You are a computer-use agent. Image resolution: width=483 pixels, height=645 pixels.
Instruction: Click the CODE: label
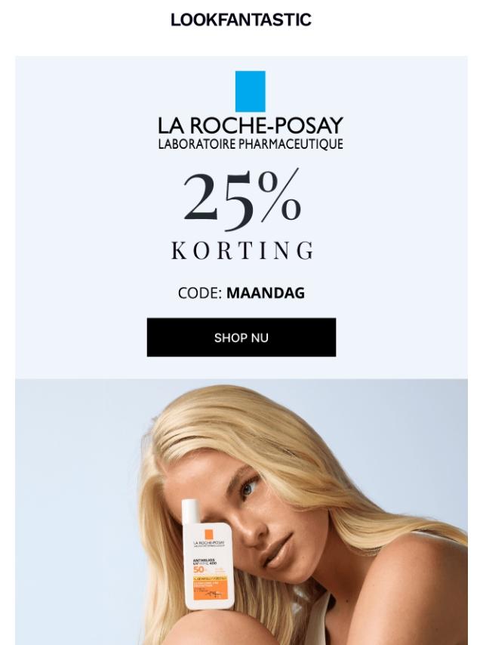point(200,293)
